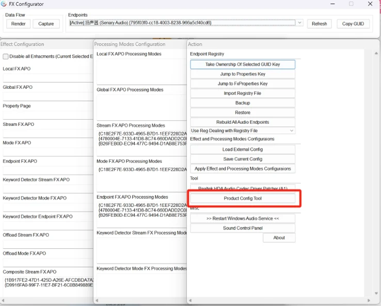Click the Local FX APO input field
The width and height of the screenshot is (381, 306).
pyautogui.click(x=46, y=78)
